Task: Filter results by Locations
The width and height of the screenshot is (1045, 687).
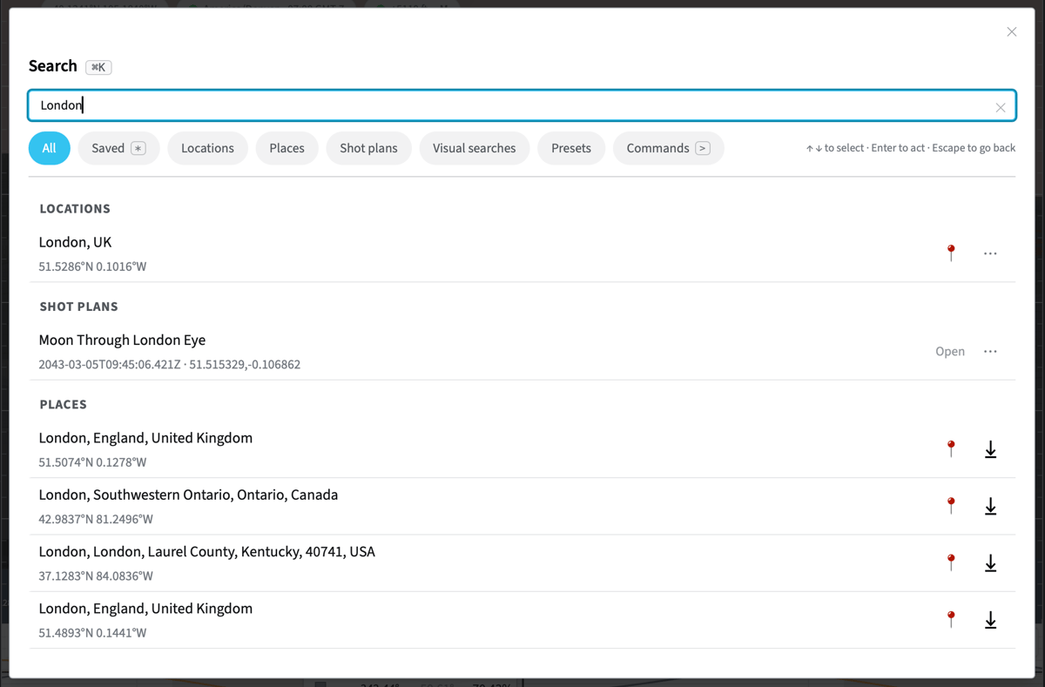Action: pos(207,148)
